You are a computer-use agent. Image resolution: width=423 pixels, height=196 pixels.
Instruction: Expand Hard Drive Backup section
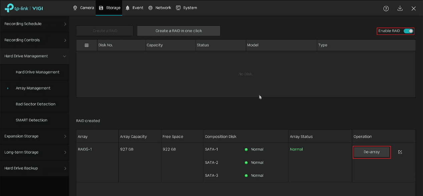coord(34,168)
